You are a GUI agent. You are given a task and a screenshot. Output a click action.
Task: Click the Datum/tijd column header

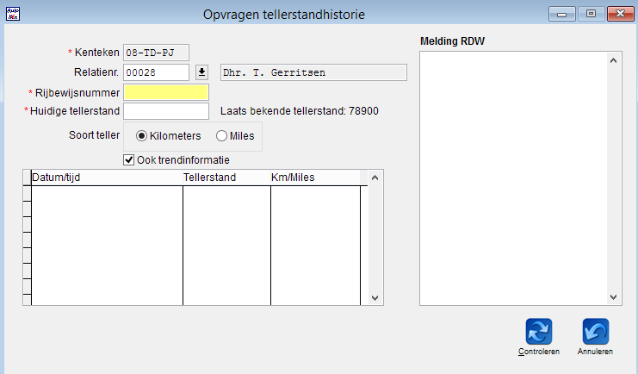107,178
